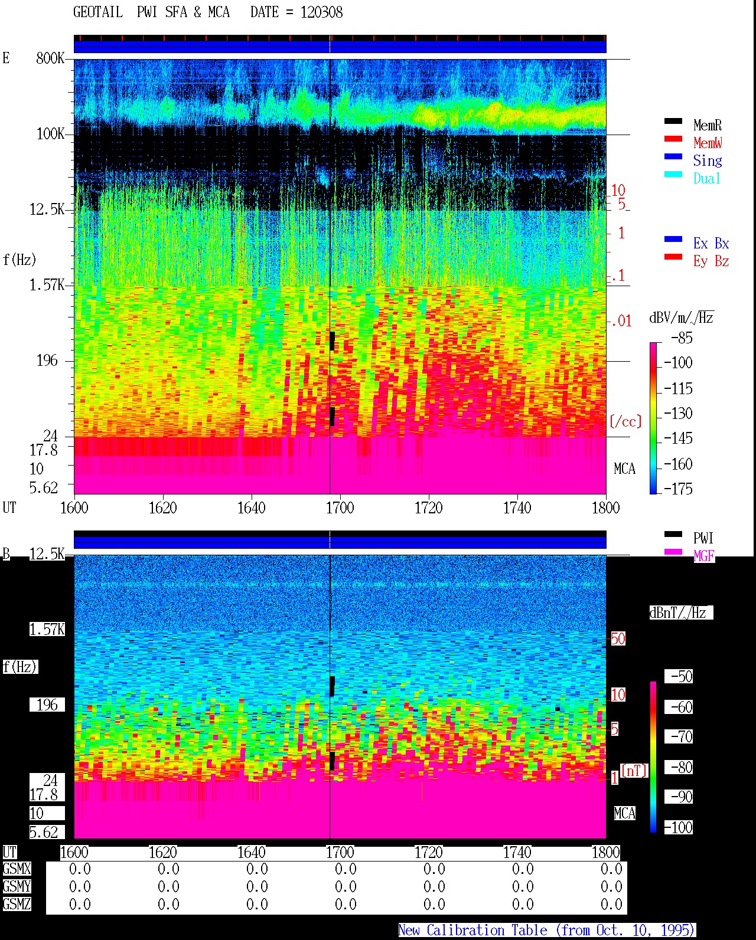Click the red [nT] unit label
The height and width of the screenshot is (940, 756).
coord(634,770)
